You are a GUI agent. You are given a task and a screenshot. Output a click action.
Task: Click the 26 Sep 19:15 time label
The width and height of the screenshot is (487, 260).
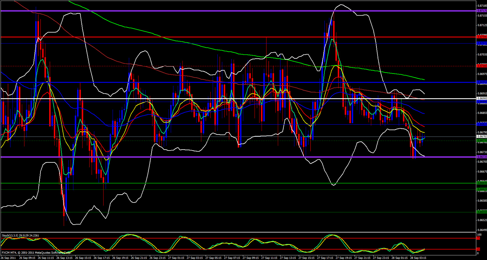[x=120, y=258]
